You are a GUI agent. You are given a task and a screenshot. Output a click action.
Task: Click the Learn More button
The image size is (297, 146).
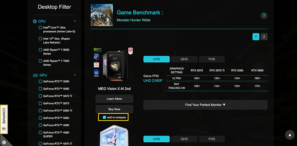pyautogui.click(x=114, y=99)
